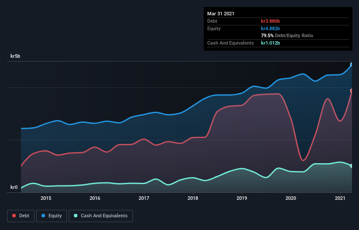The width and height of the screenshot is (359, 230).
Task: Click the 79.5% Debt/Equity Ratio text
Action: click(x=287, y=36)
